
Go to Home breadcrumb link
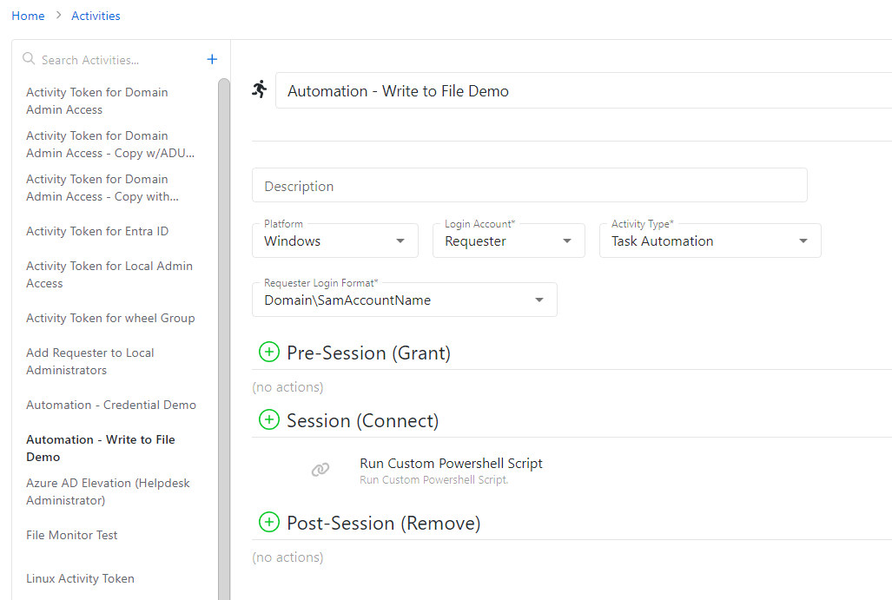click(28, 16)
